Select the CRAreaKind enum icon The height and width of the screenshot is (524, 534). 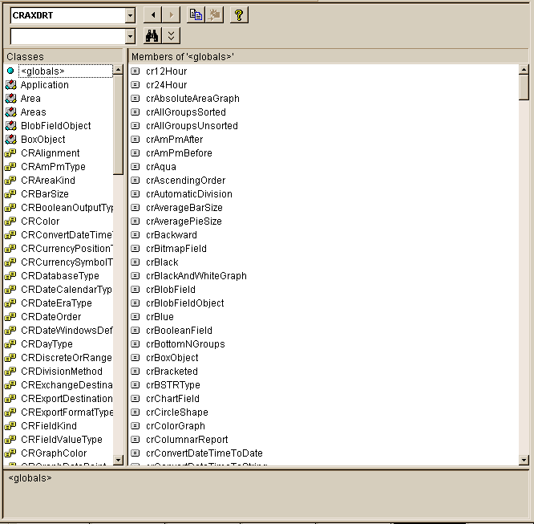coord(10,181)
